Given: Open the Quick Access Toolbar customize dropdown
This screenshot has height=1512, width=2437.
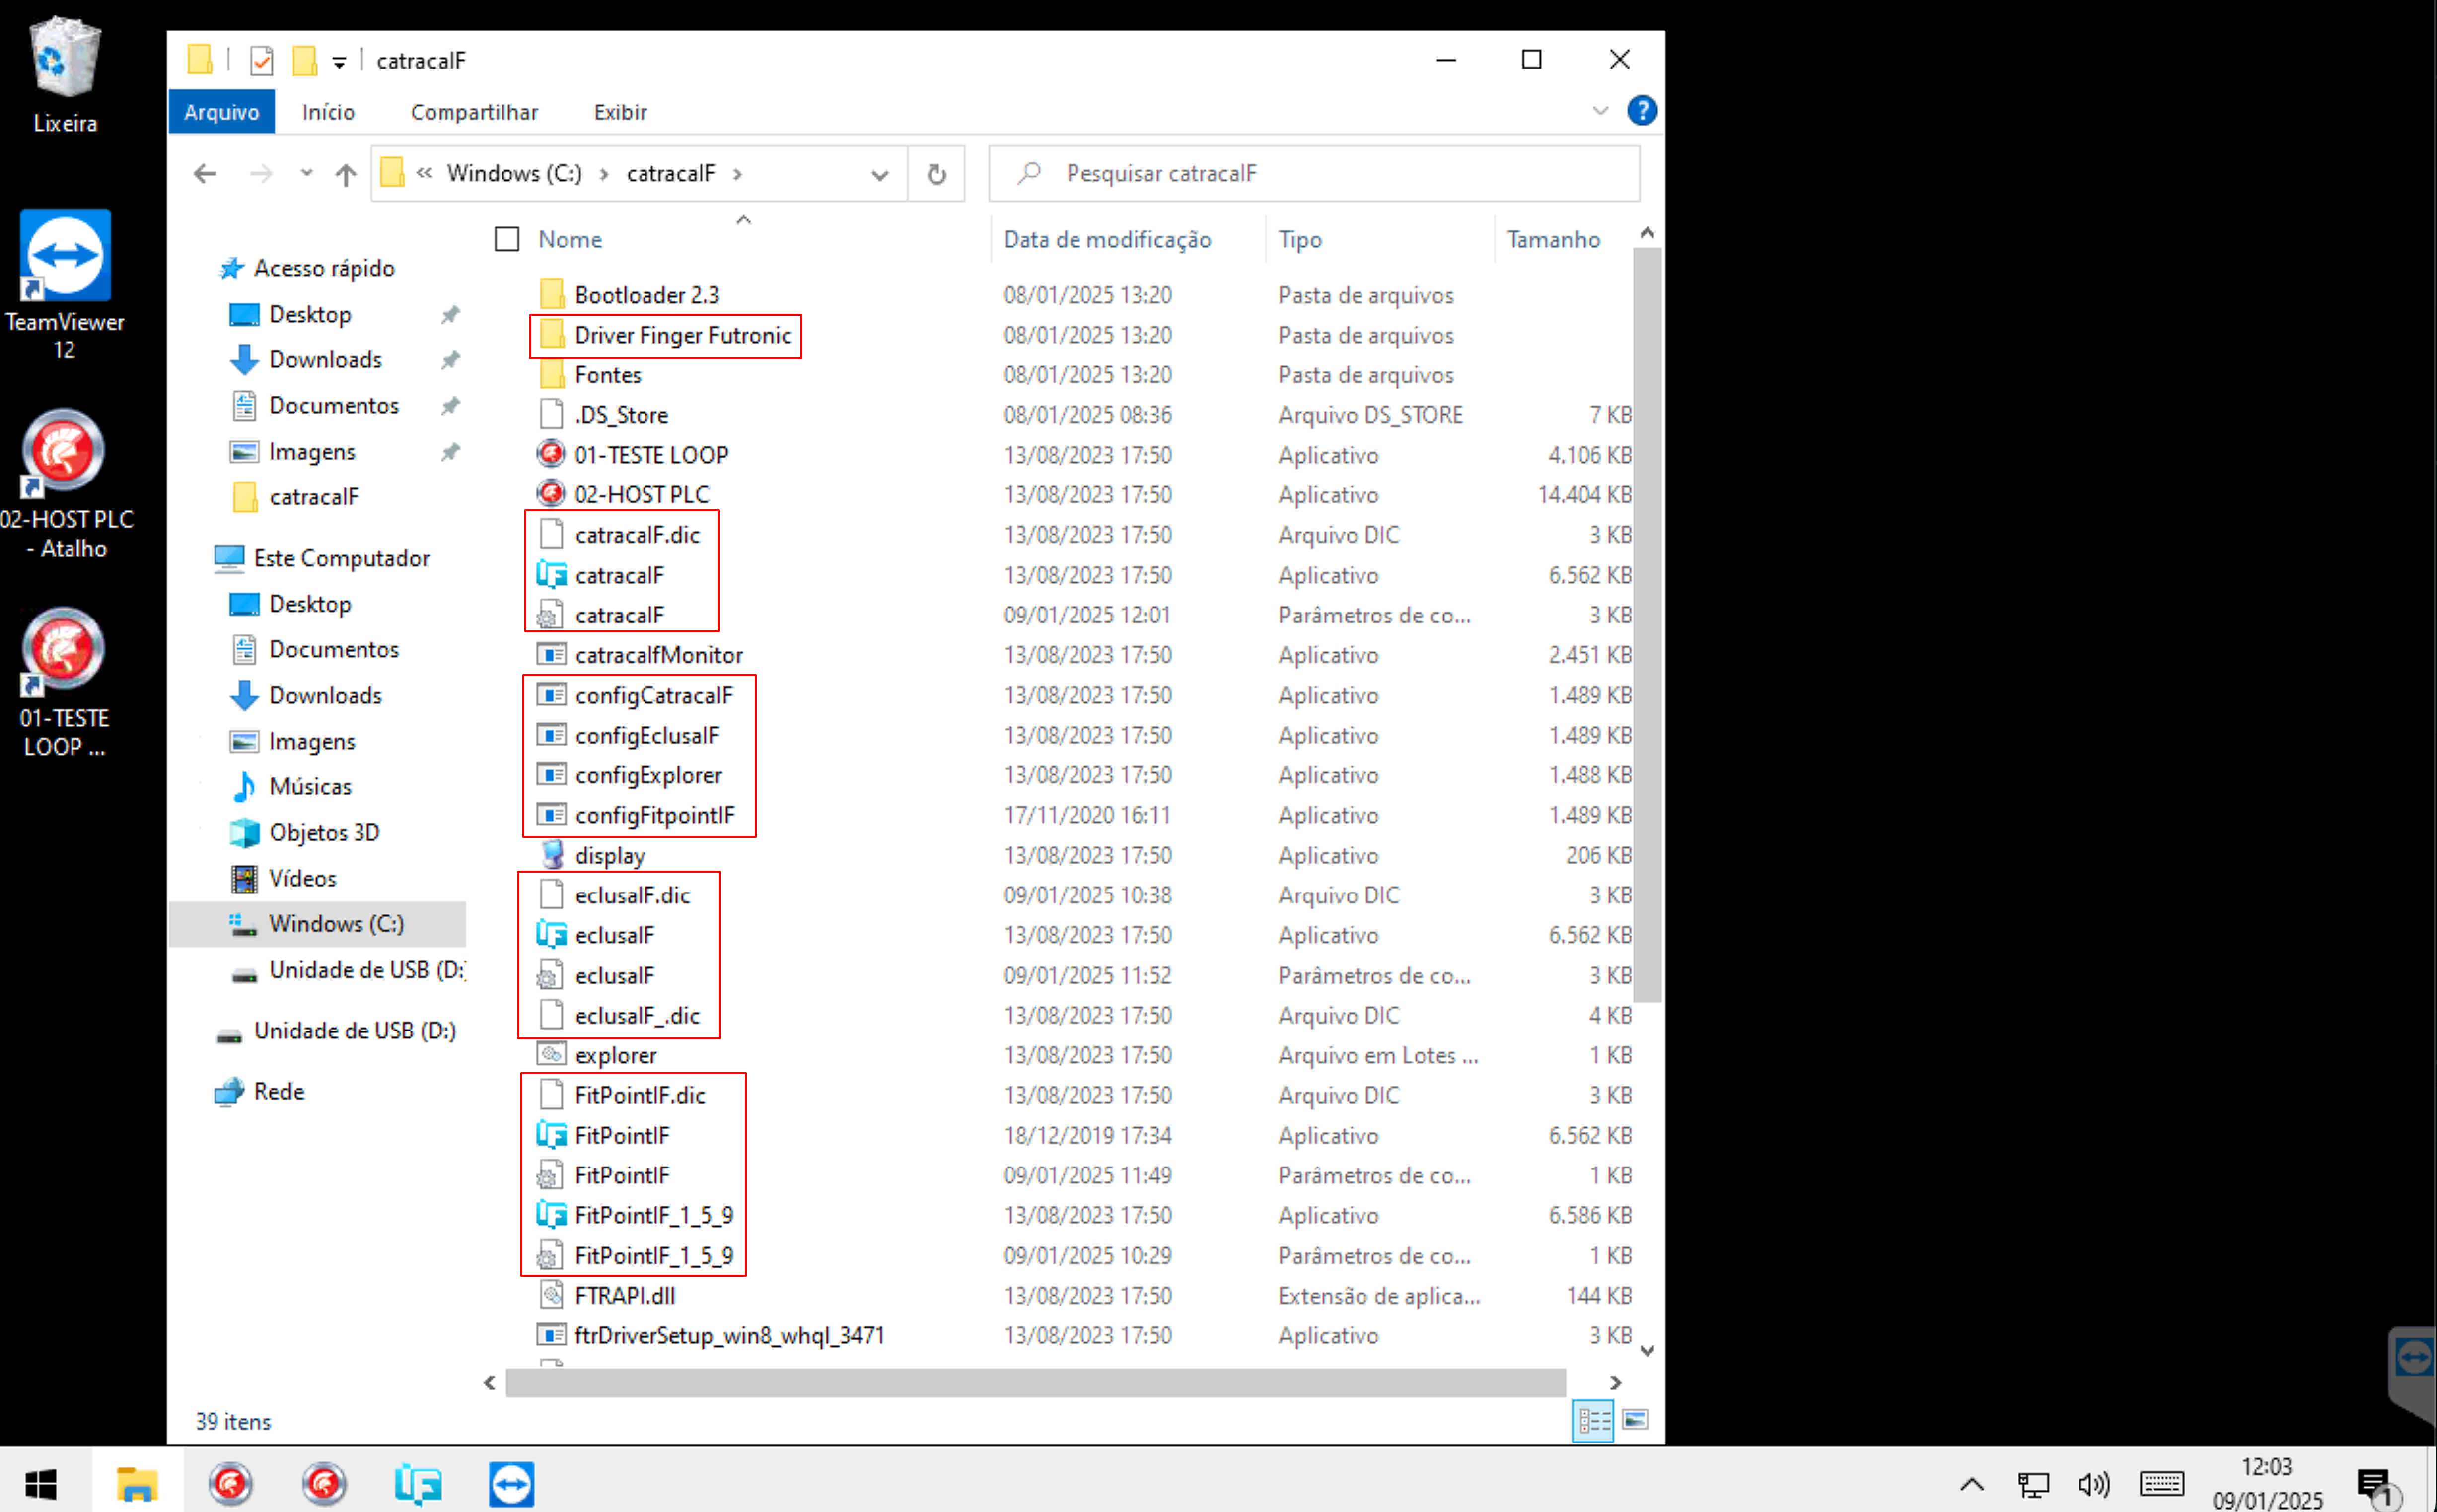Looking at the screenshot, I should coord(339,62).
